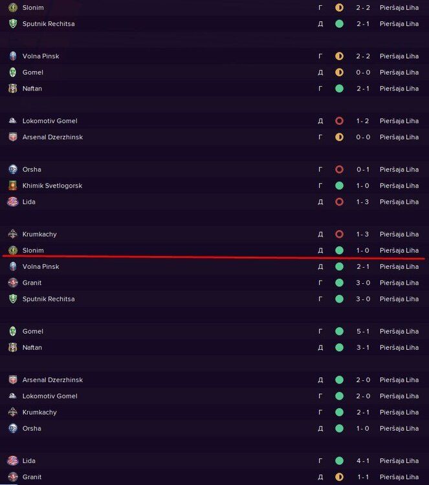Click the Krumkachy badge in 1-3 row
This screenshot has height=485, width=429.
click(x=12, y=234)
